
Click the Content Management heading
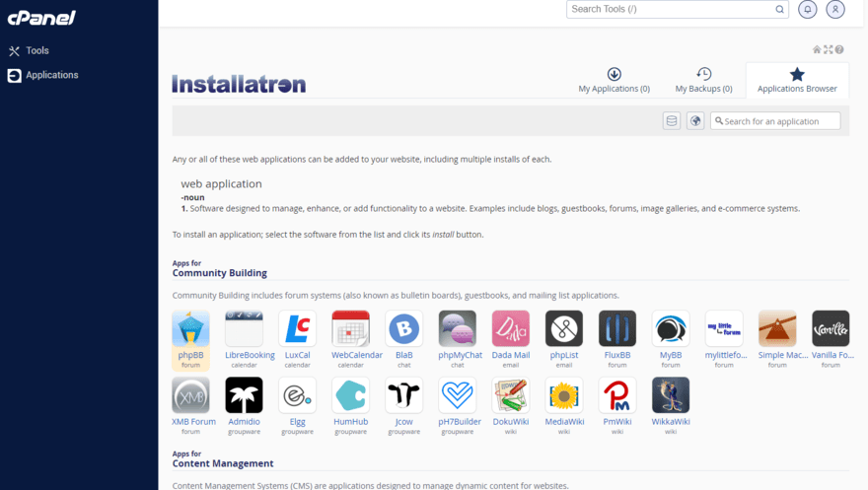point(223,463)
